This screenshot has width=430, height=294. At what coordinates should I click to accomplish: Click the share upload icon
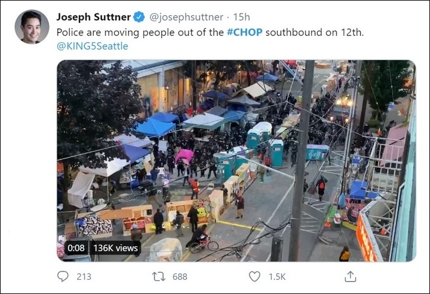coord(350,276)
